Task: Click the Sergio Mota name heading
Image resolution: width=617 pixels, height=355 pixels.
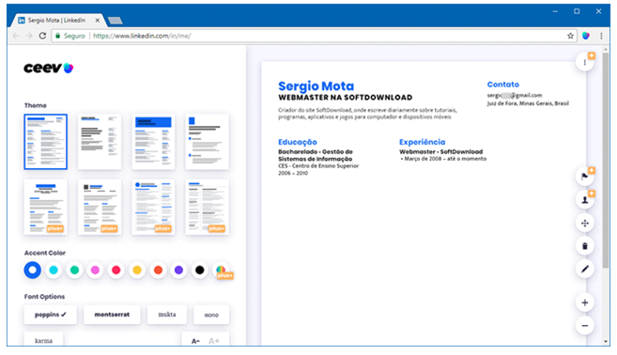Action: [316, 85]
